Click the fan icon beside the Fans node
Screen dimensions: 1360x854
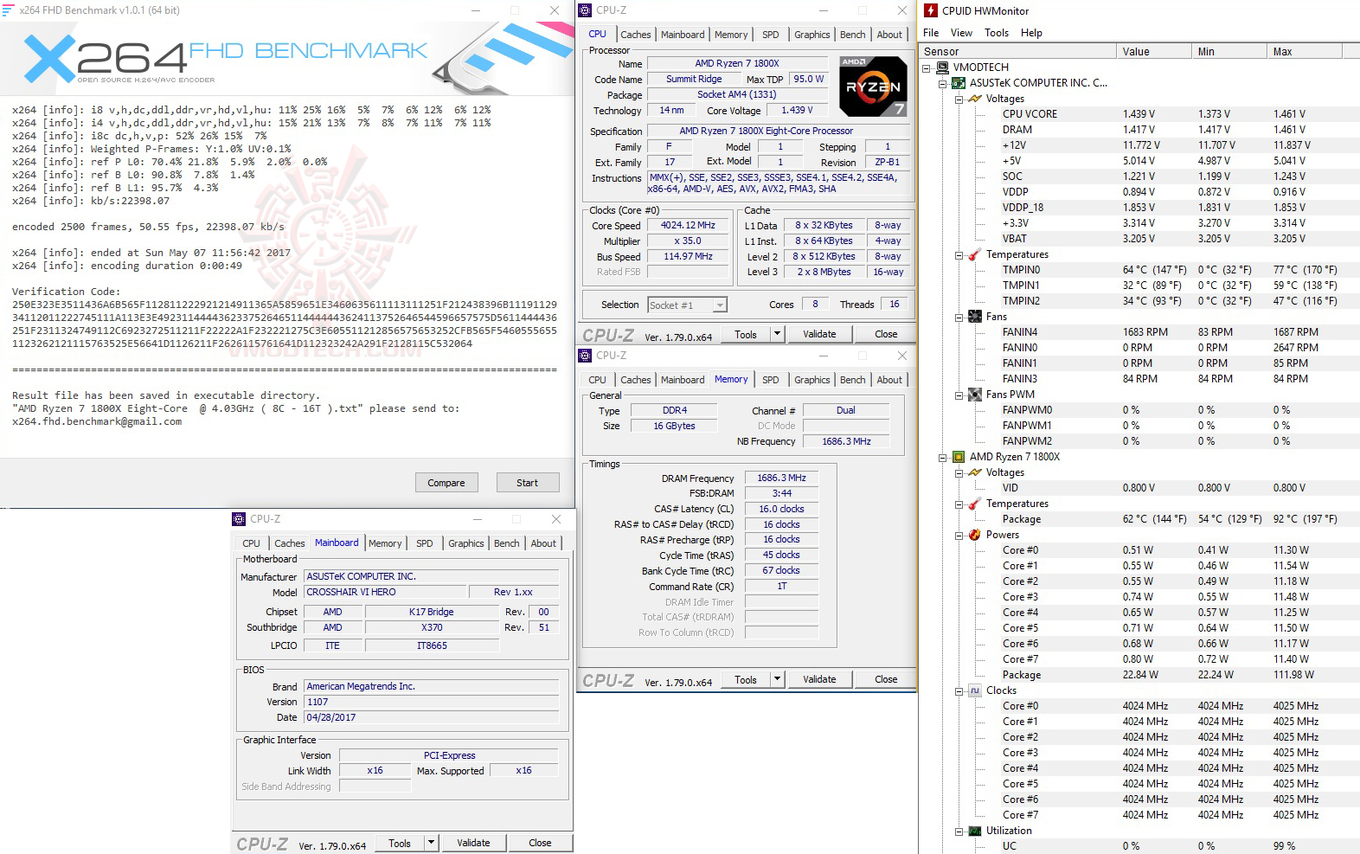click(975, 317)
